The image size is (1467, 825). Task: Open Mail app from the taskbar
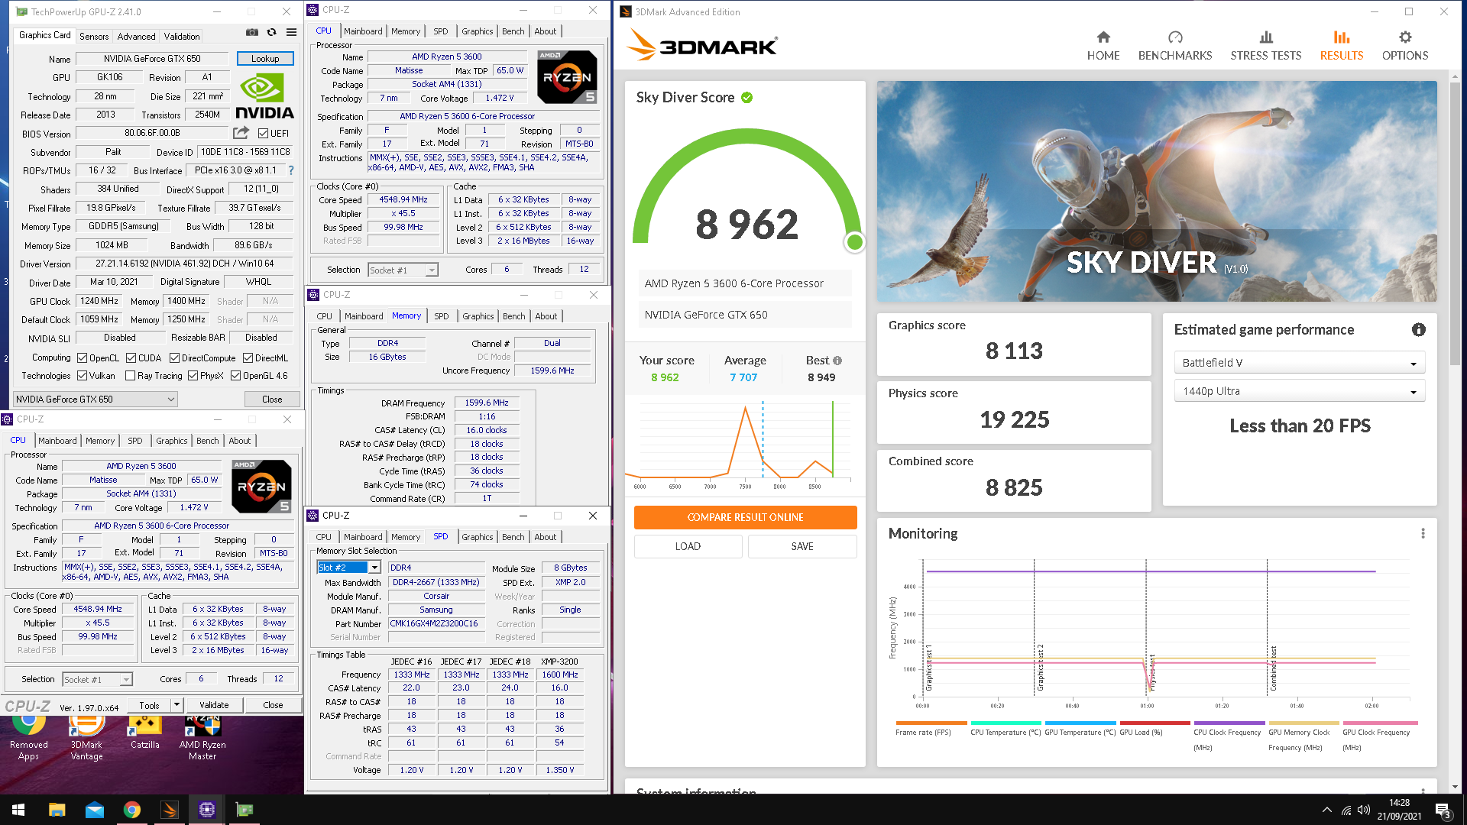[x=95, y=810]
